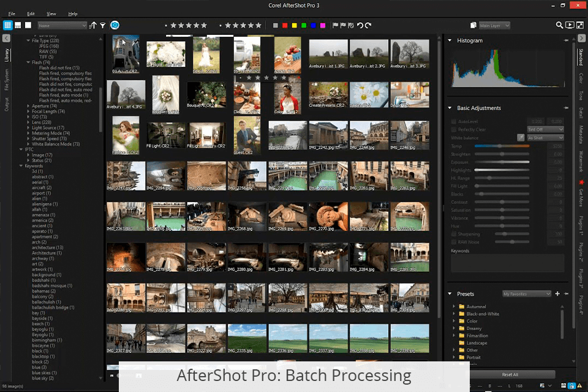This screenshot has width=588, height=392.
Task: Open the File menu
Action: [x=12, y=13]
